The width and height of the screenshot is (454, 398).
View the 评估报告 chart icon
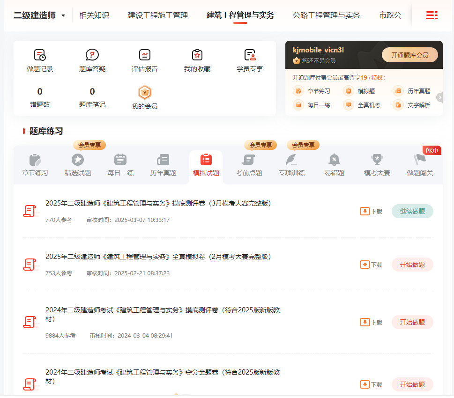[x=144, y=55]
